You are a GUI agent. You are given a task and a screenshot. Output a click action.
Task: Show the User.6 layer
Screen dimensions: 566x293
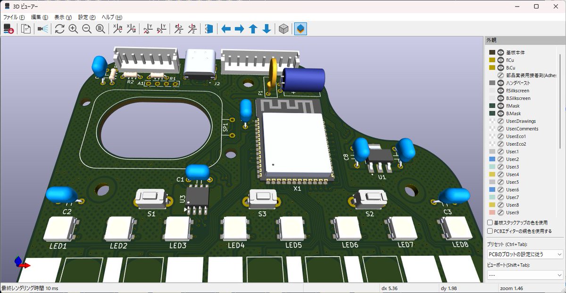[501, 189]
